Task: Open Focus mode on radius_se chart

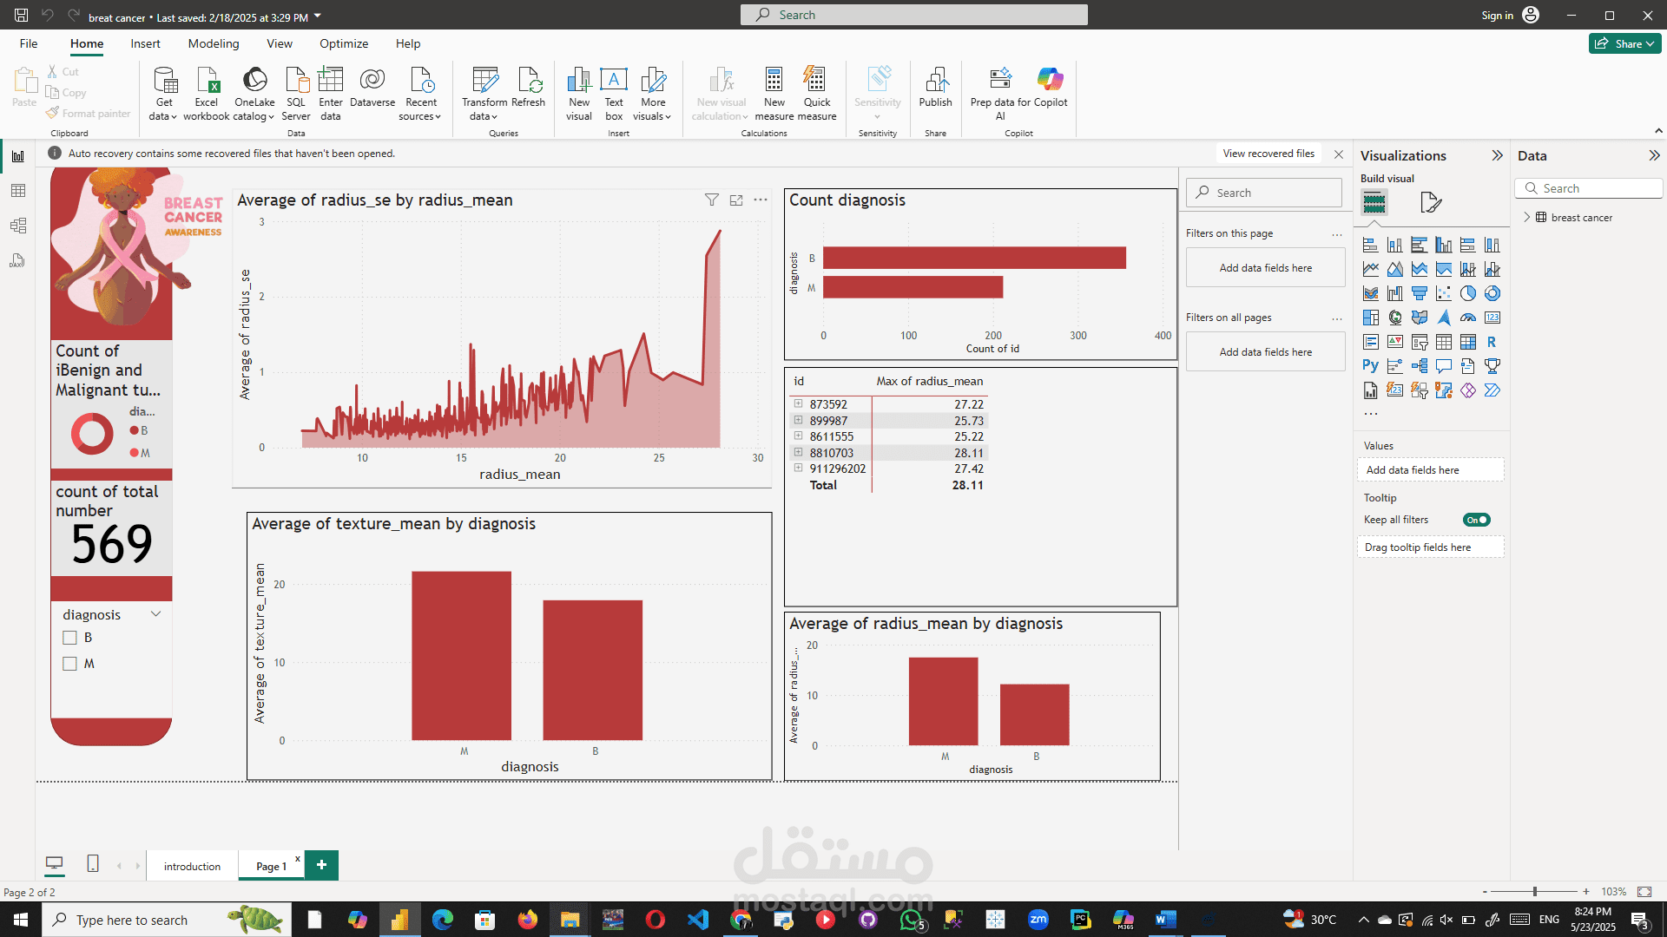Action: [x=736, y=200]
